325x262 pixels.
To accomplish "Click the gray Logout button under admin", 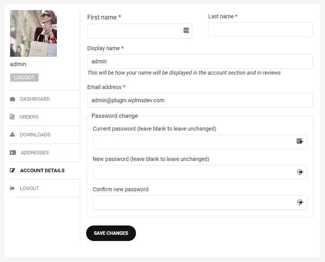I will point(24,77).
